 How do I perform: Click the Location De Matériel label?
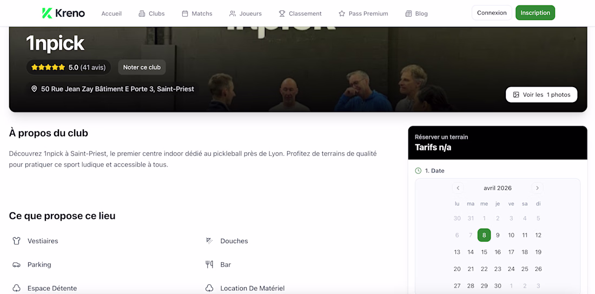click(x=253, y=288)
